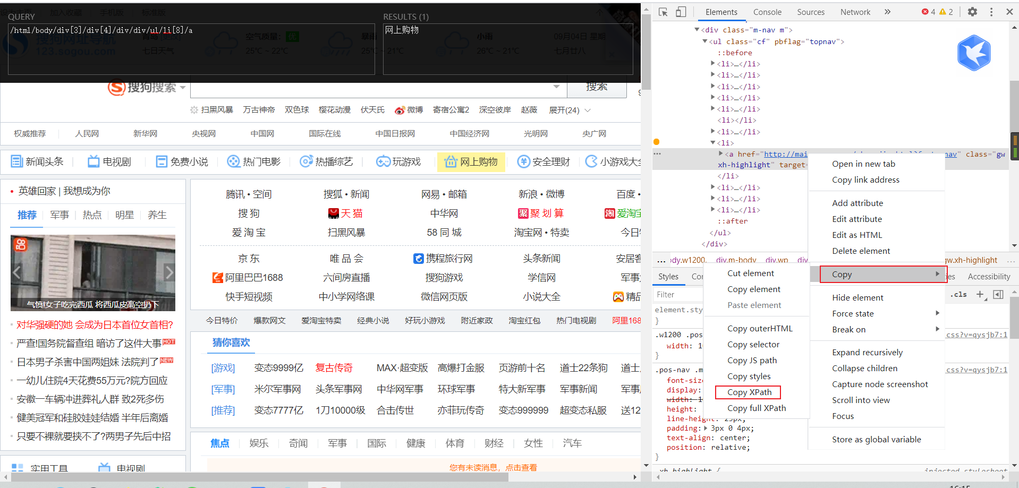
Task: Open the DevTools three-dot customize menu
Action: pos(991,12)
